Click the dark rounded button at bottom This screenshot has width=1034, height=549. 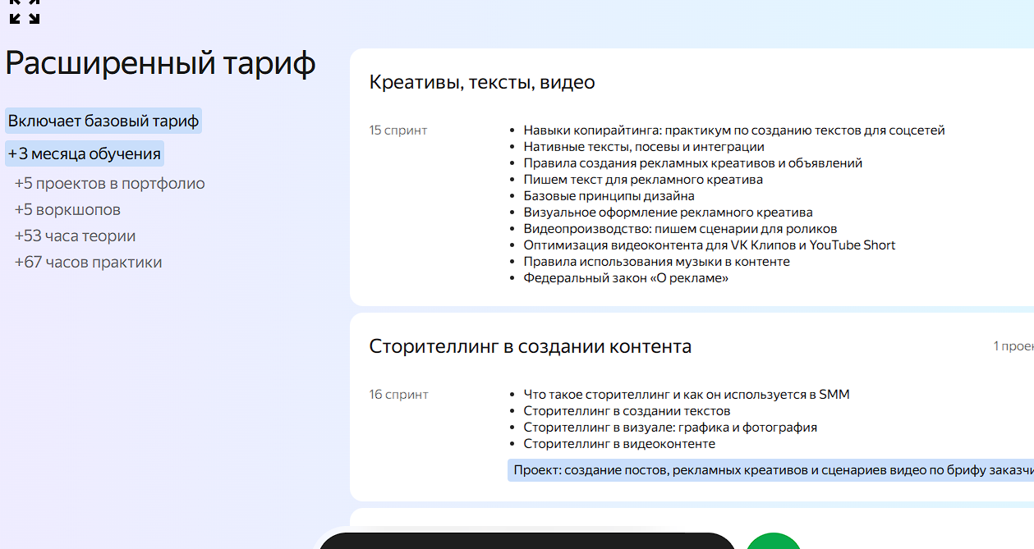point(526,541)
